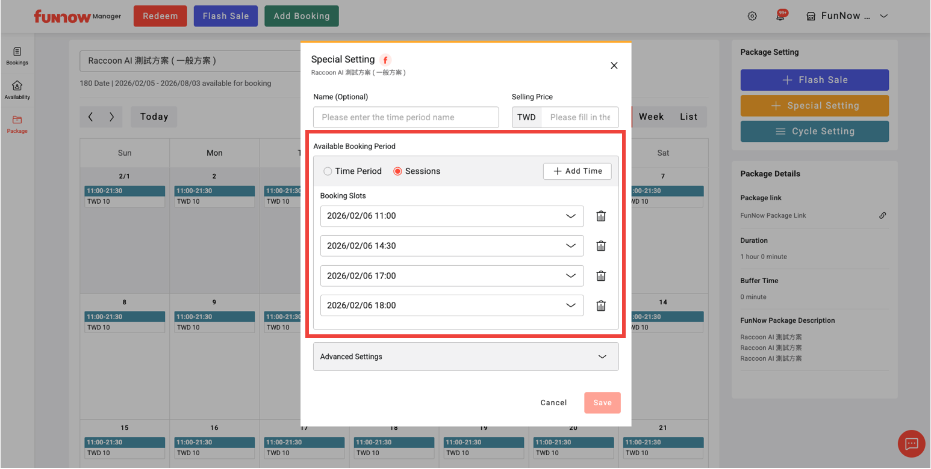This screenshot has width=931, height=469.
Task: Open the 2026/02/06 17:00 slot dropdown
Action: pyautogui.click(x=452, y=276)
